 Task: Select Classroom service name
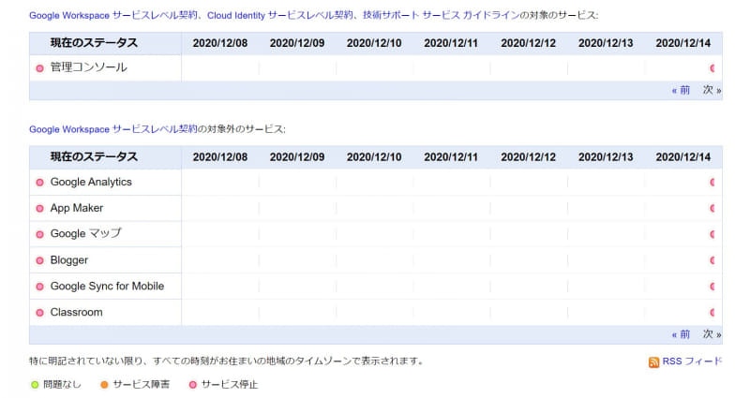click(x=77, y=313)
